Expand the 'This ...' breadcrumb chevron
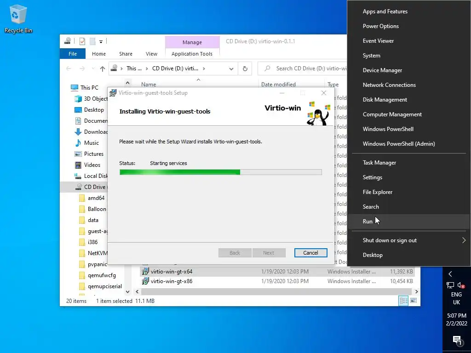The height and width of the screenshot is (353, 471). 147,69
